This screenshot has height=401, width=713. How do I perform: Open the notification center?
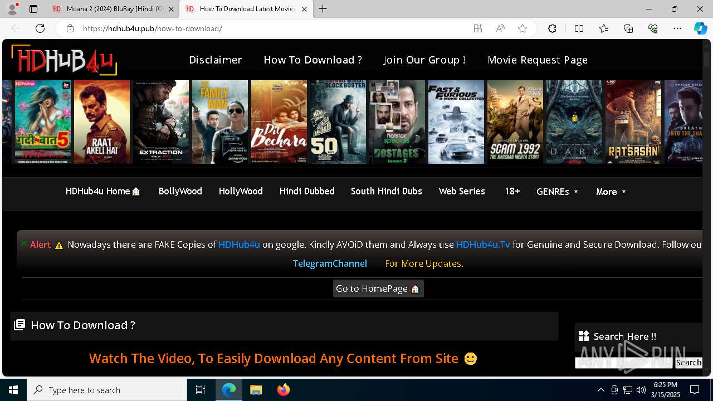tap(695, 390)
